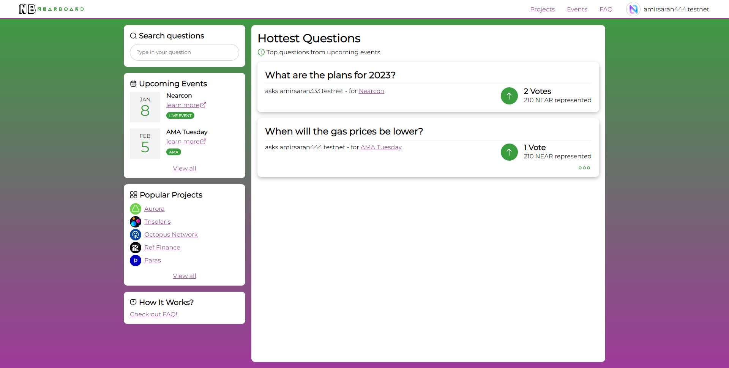This screenshot has width=729, height=368.
Task: Open the Trisolaris project link
Action: [x=157, y=221]
